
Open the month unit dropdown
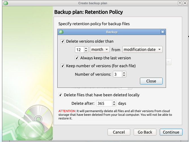(x=100, y=49)
